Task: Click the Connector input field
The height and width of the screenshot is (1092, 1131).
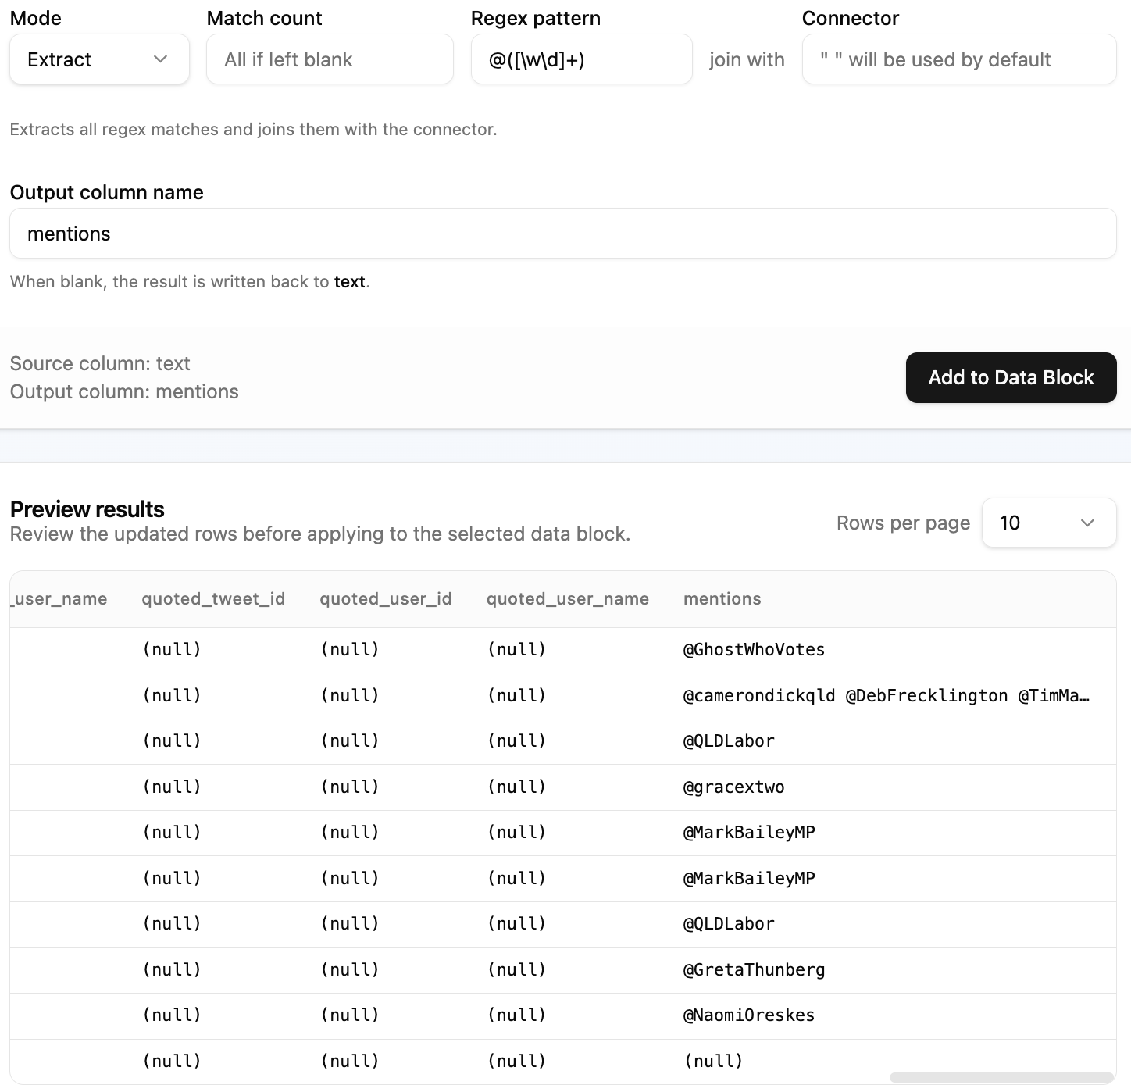Action: point(959,59)
